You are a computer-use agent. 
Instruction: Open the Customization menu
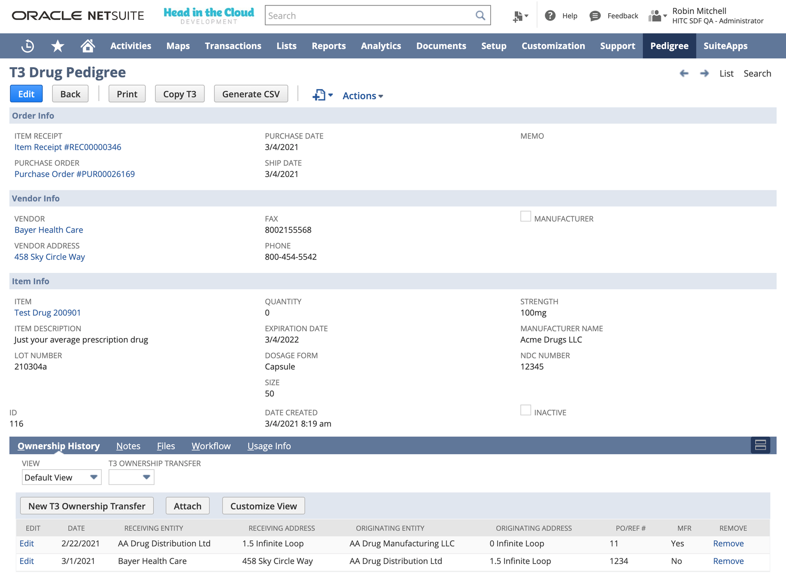(553, 46)
